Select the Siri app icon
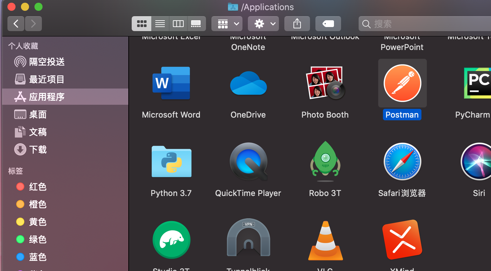 click(476, 161)
